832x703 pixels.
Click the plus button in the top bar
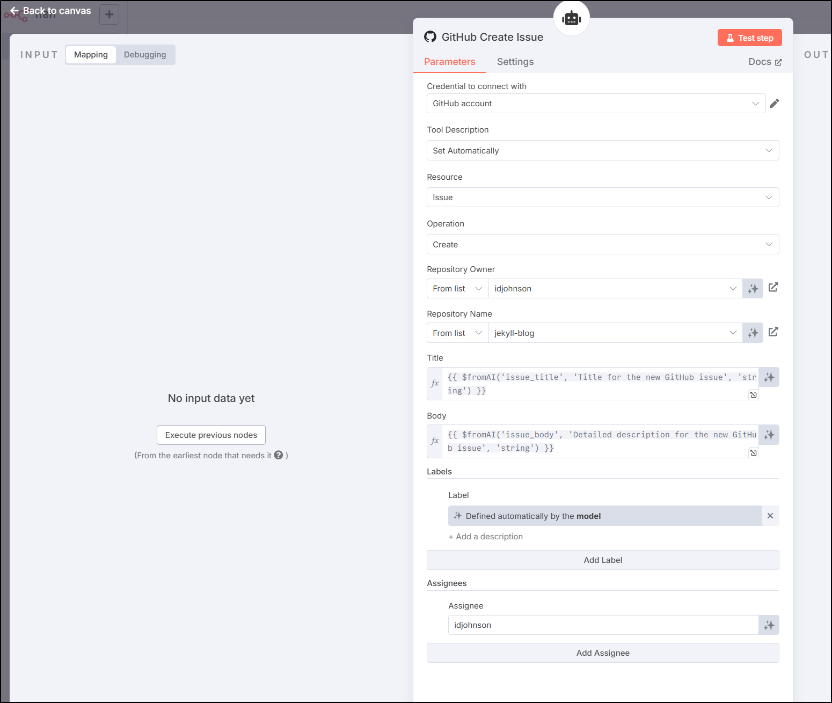pyautogui.click(x=110, y=14)
